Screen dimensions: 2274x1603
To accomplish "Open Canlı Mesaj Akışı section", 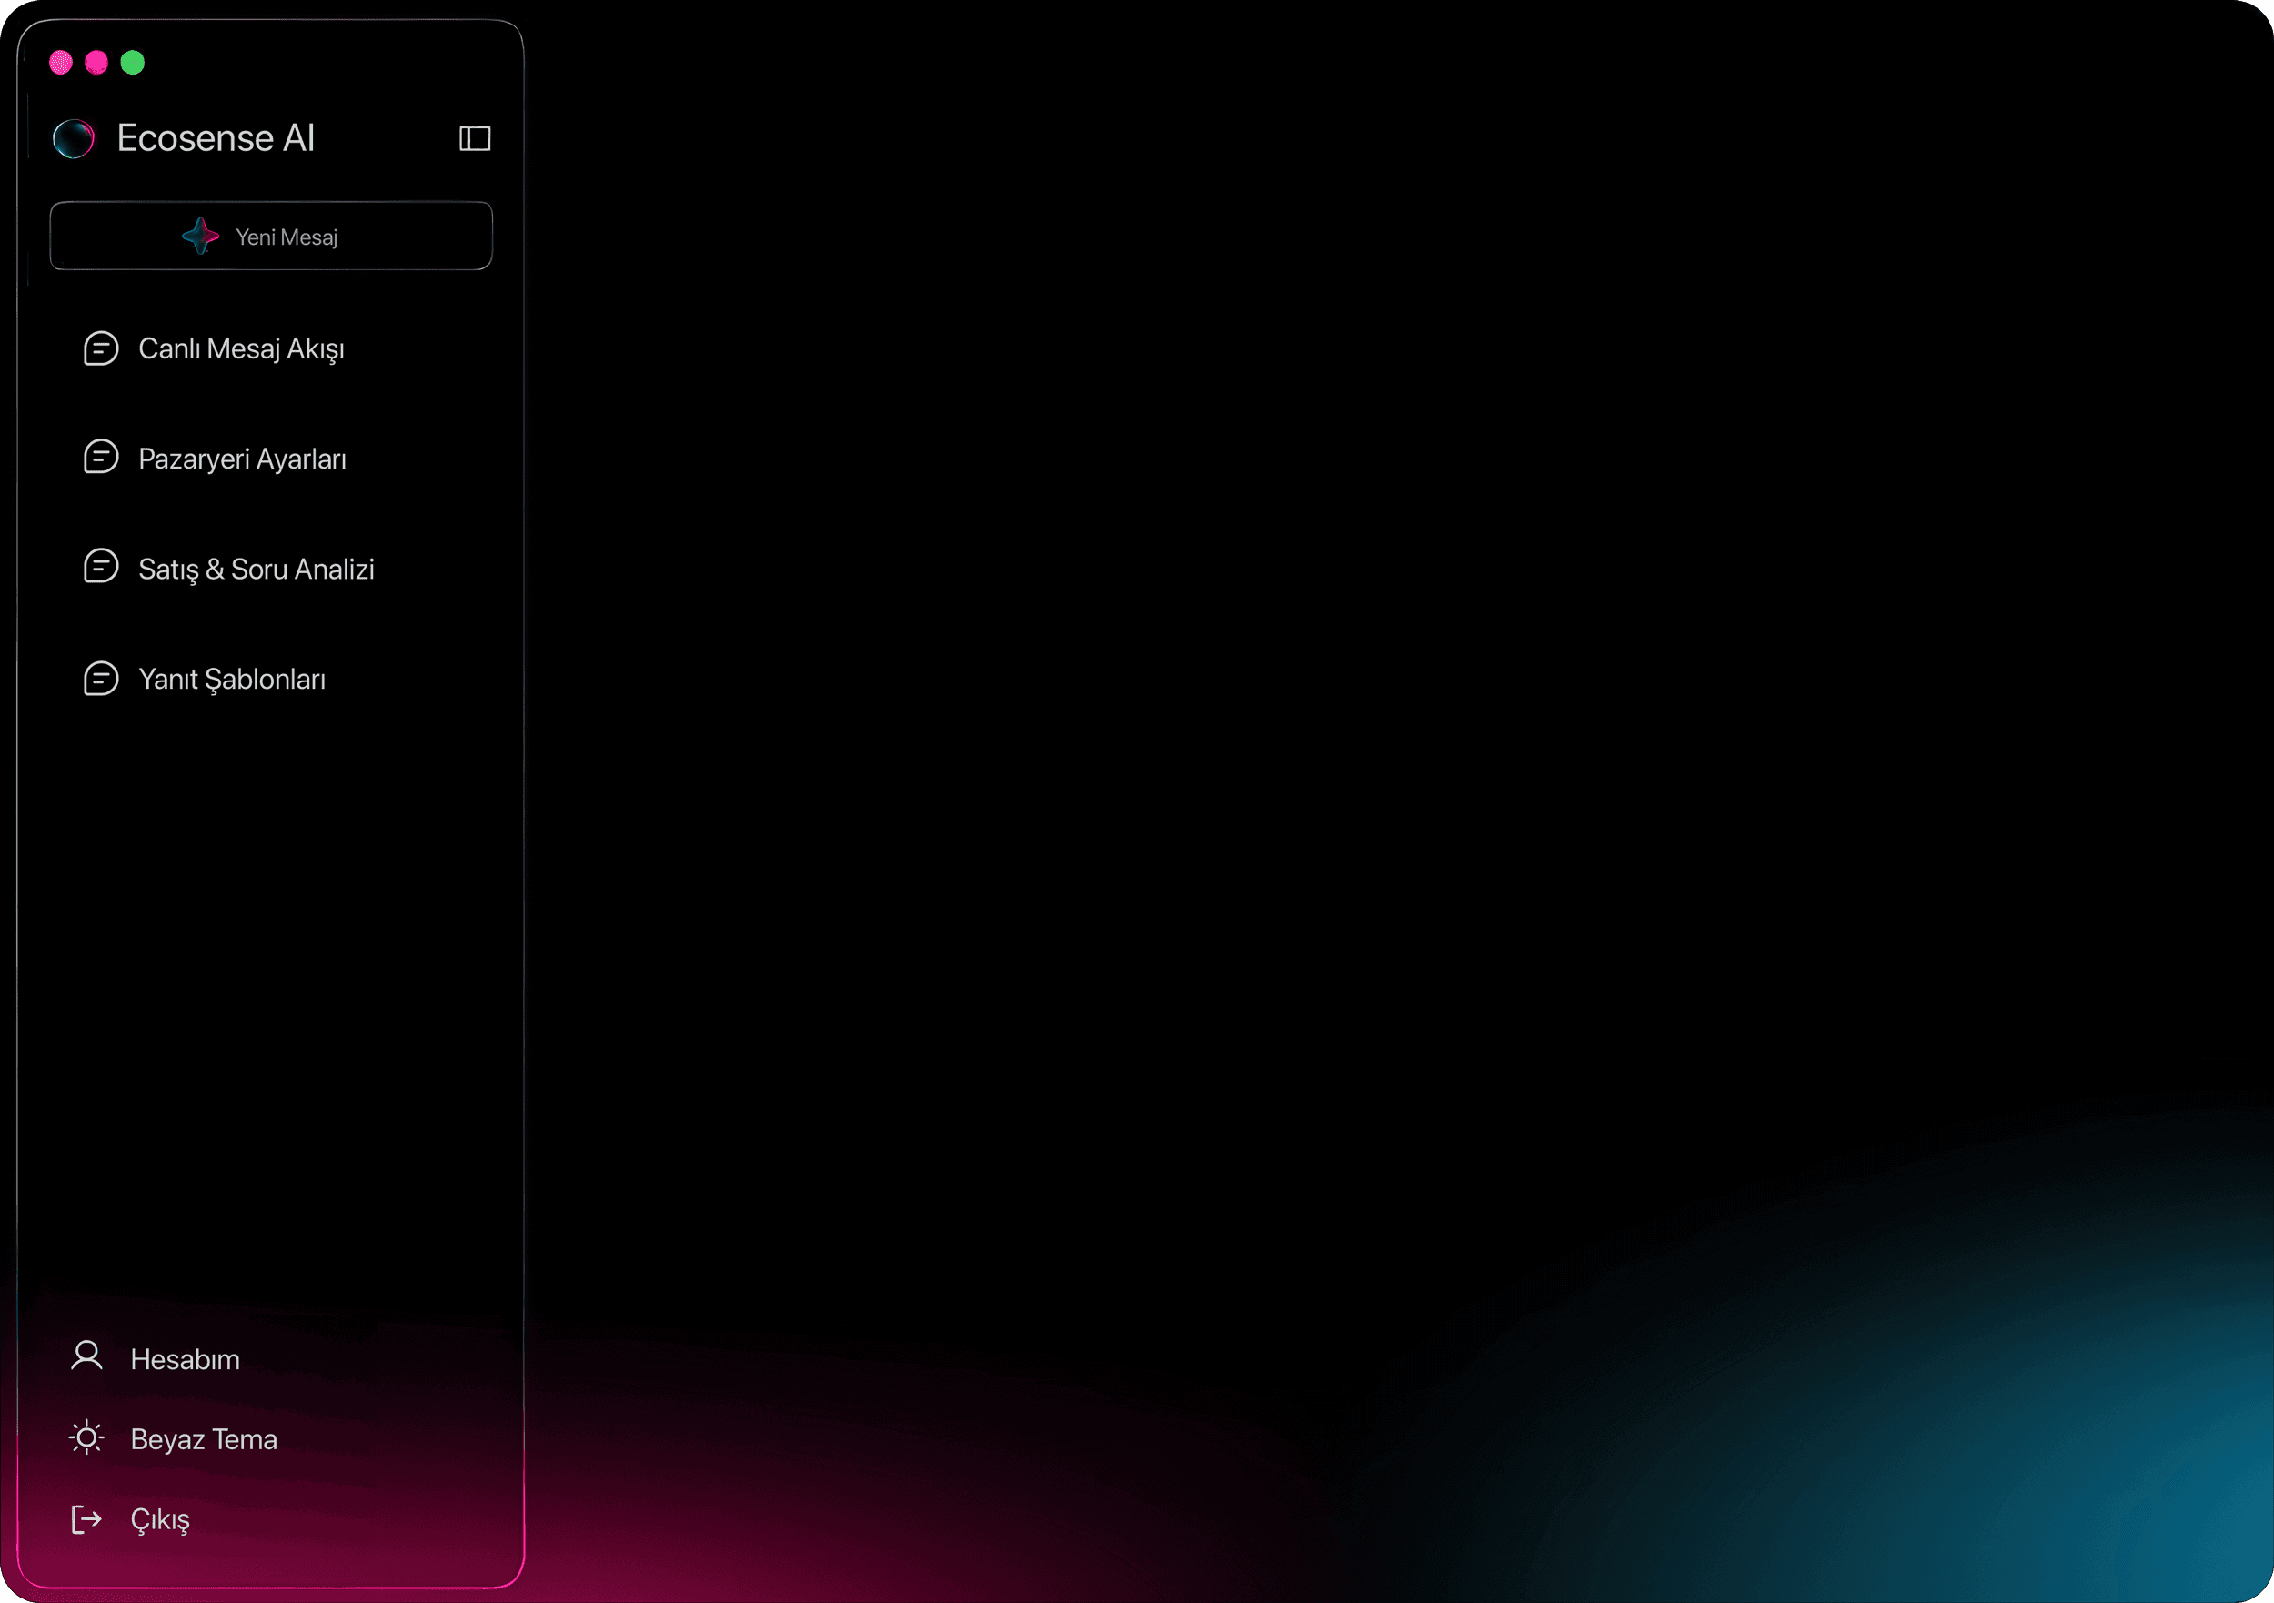I will pos(241,348).
